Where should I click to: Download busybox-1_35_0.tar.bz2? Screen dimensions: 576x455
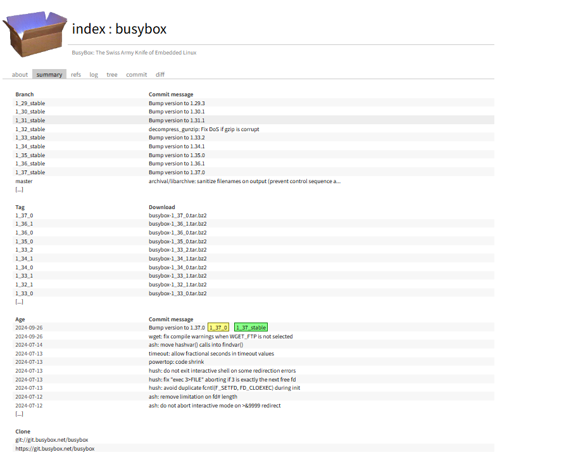click(178, 241)
